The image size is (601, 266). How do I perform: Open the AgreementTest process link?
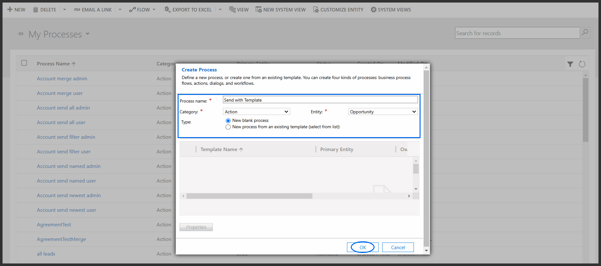click(54, 225)
